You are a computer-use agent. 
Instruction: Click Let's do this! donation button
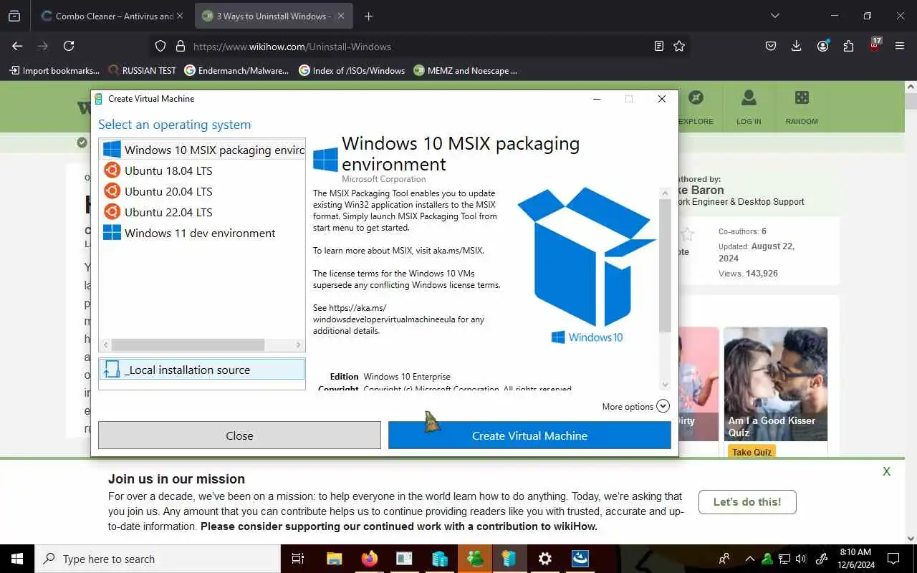tap(747, 502)
